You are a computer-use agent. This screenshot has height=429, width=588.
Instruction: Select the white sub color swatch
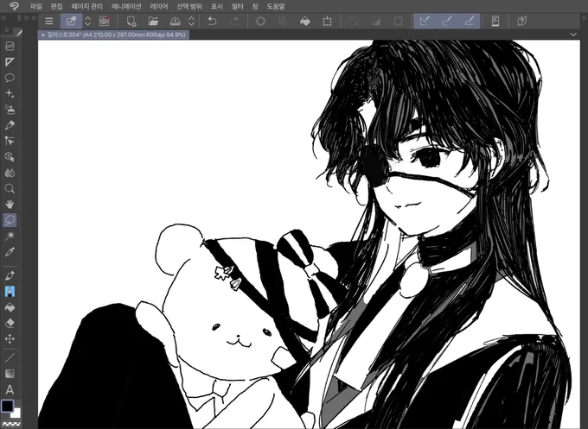(16, 413)
